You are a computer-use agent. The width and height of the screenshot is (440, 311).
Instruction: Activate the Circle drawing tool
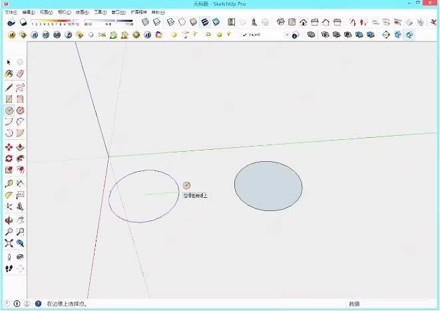click(9, 111)
